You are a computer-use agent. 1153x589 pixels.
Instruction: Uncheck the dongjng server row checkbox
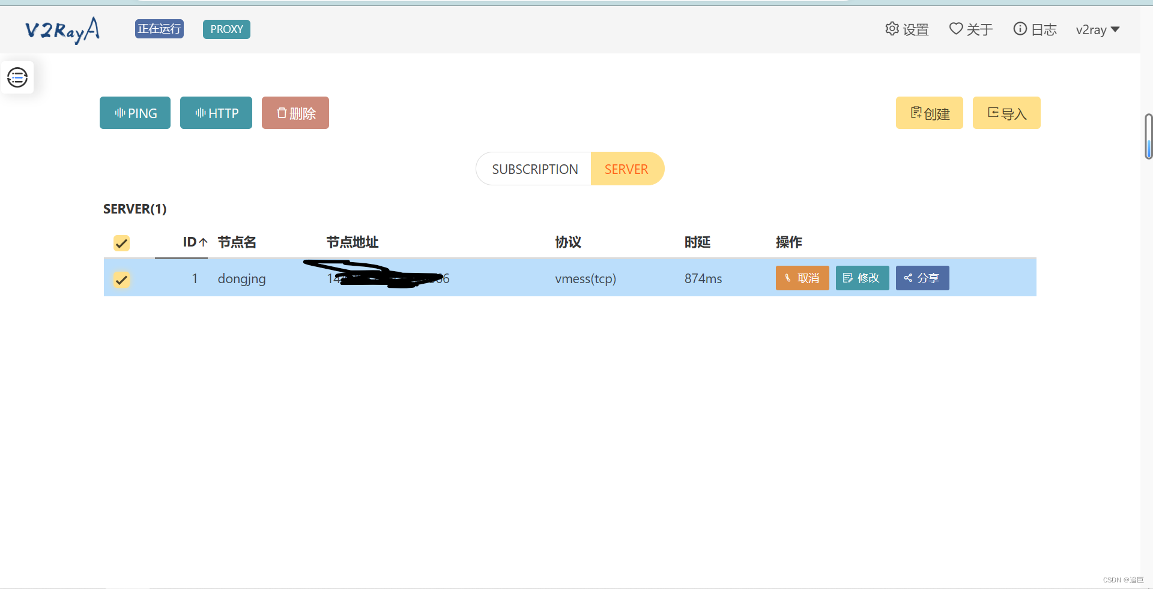(121, 280)
